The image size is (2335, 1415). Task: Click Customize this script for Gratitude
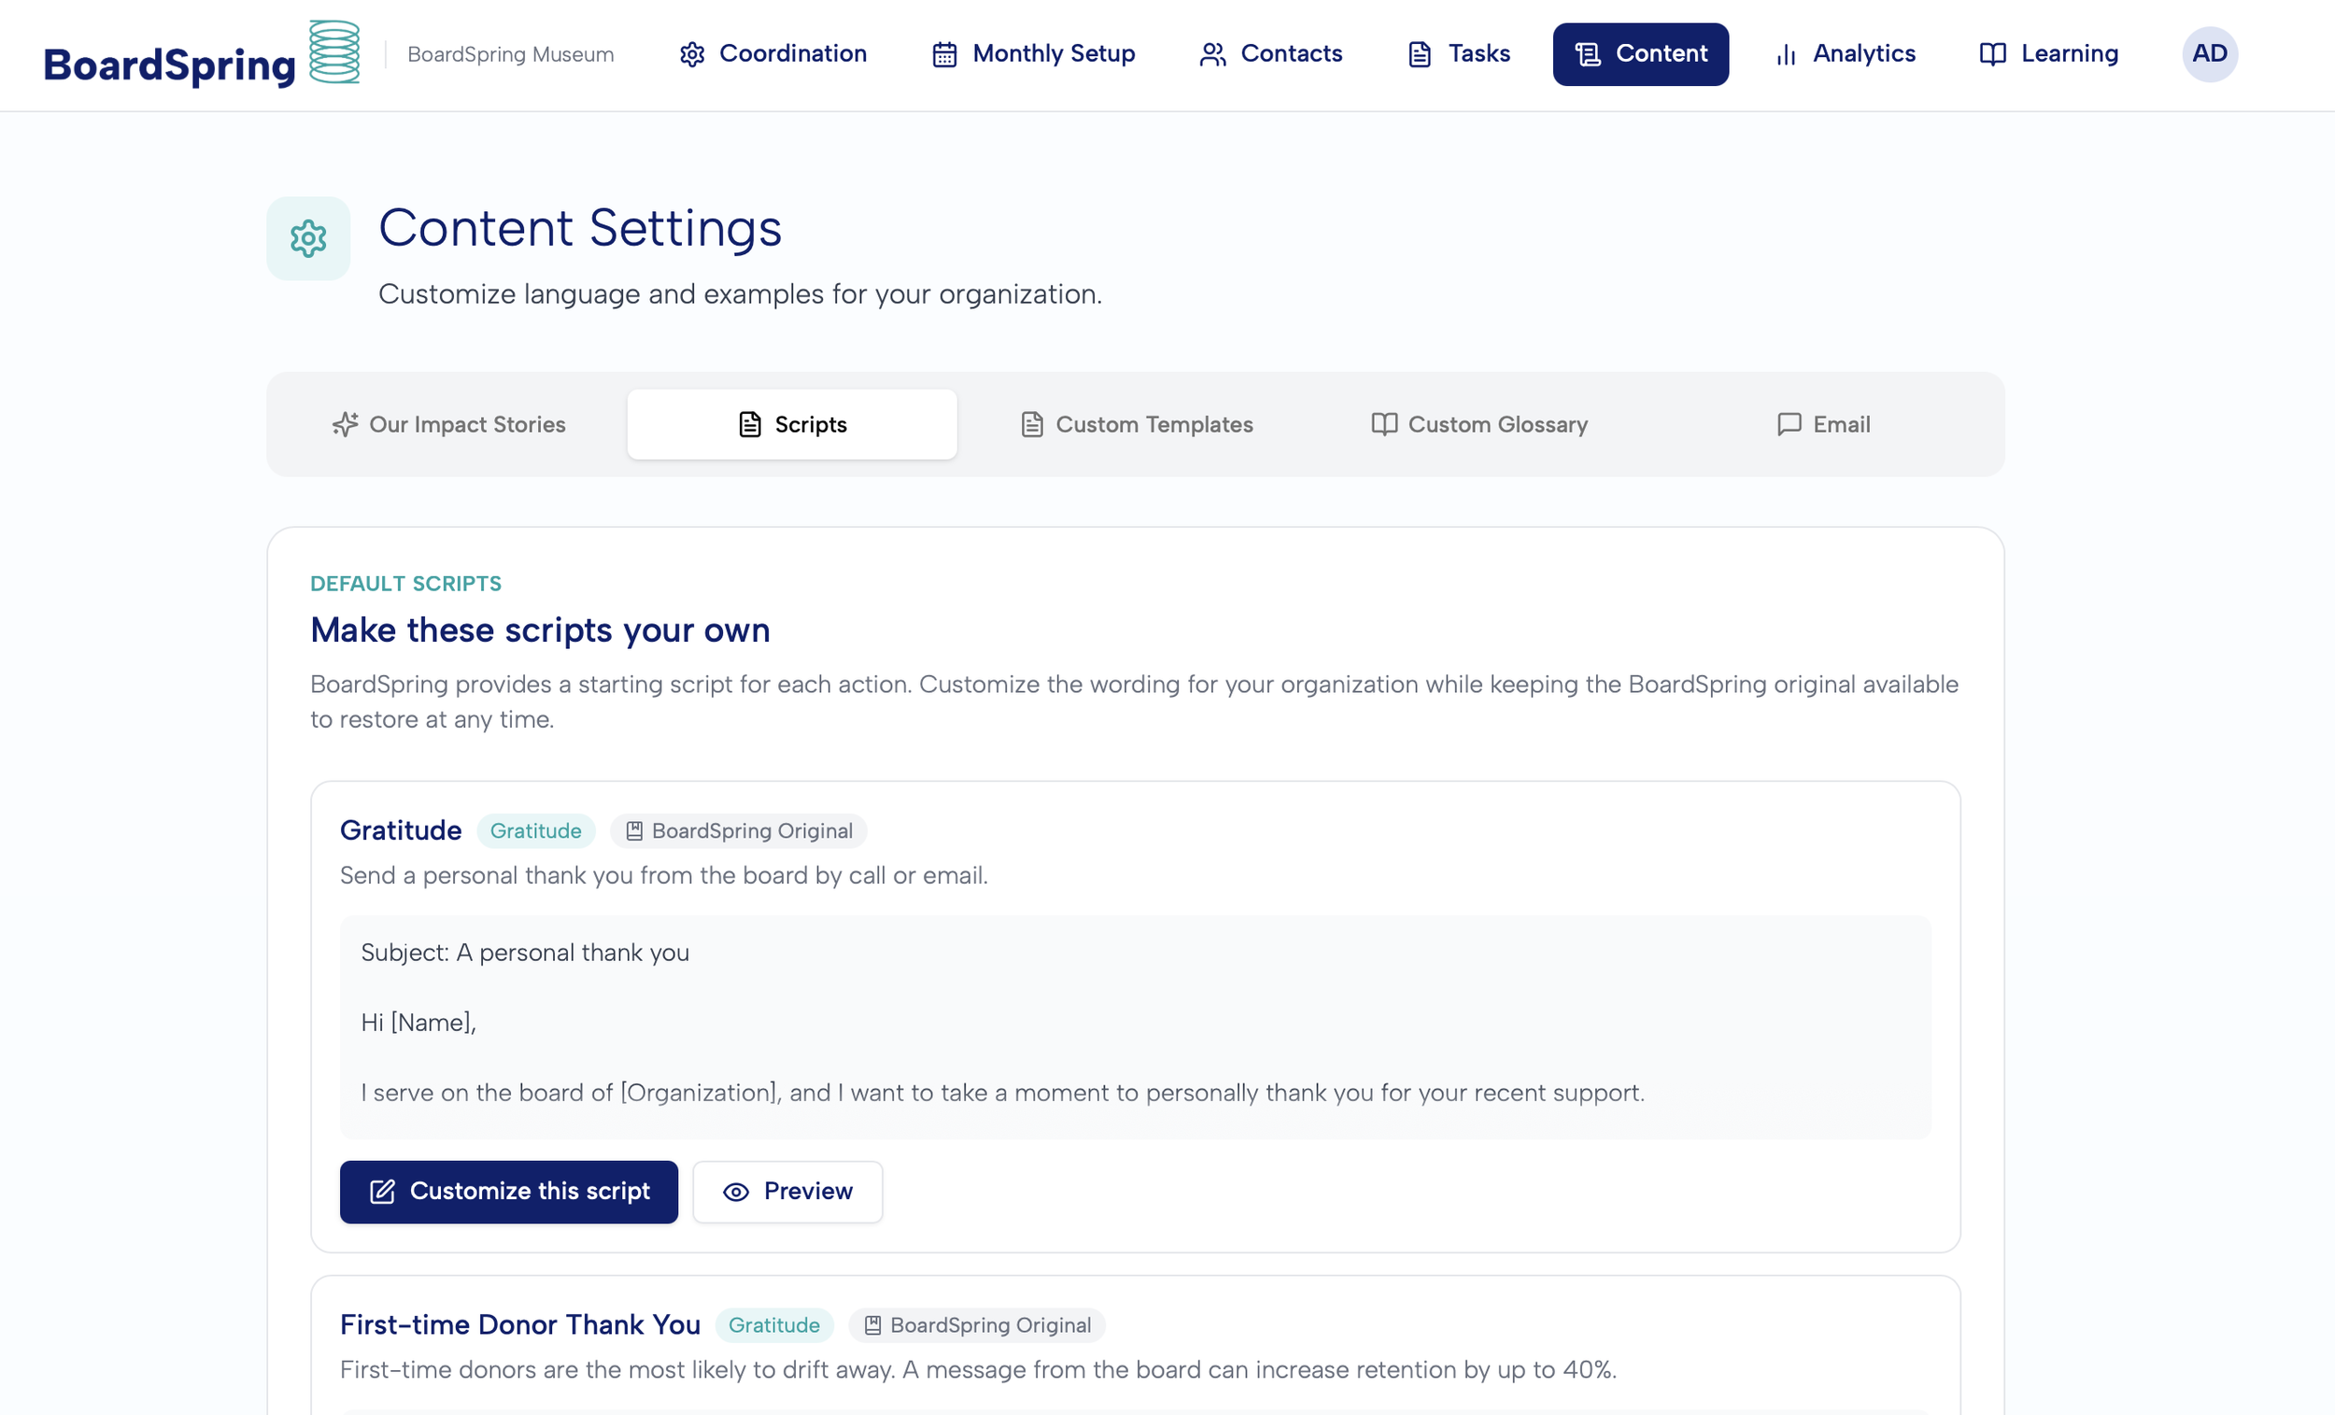[x=509, y=1193]
